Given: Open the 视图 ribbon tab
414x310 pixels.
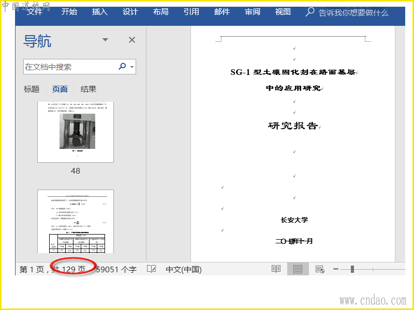Looking at the screenshot, I should pos(283,12).
